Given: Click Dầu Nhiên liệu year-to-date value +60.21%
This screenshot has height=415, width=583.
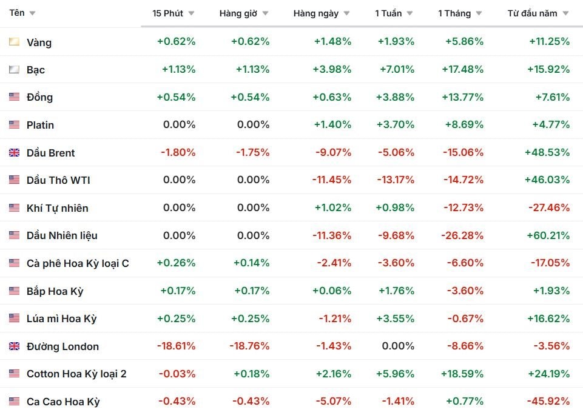Looking at the screenshot, I should click(x=547, y=235).
